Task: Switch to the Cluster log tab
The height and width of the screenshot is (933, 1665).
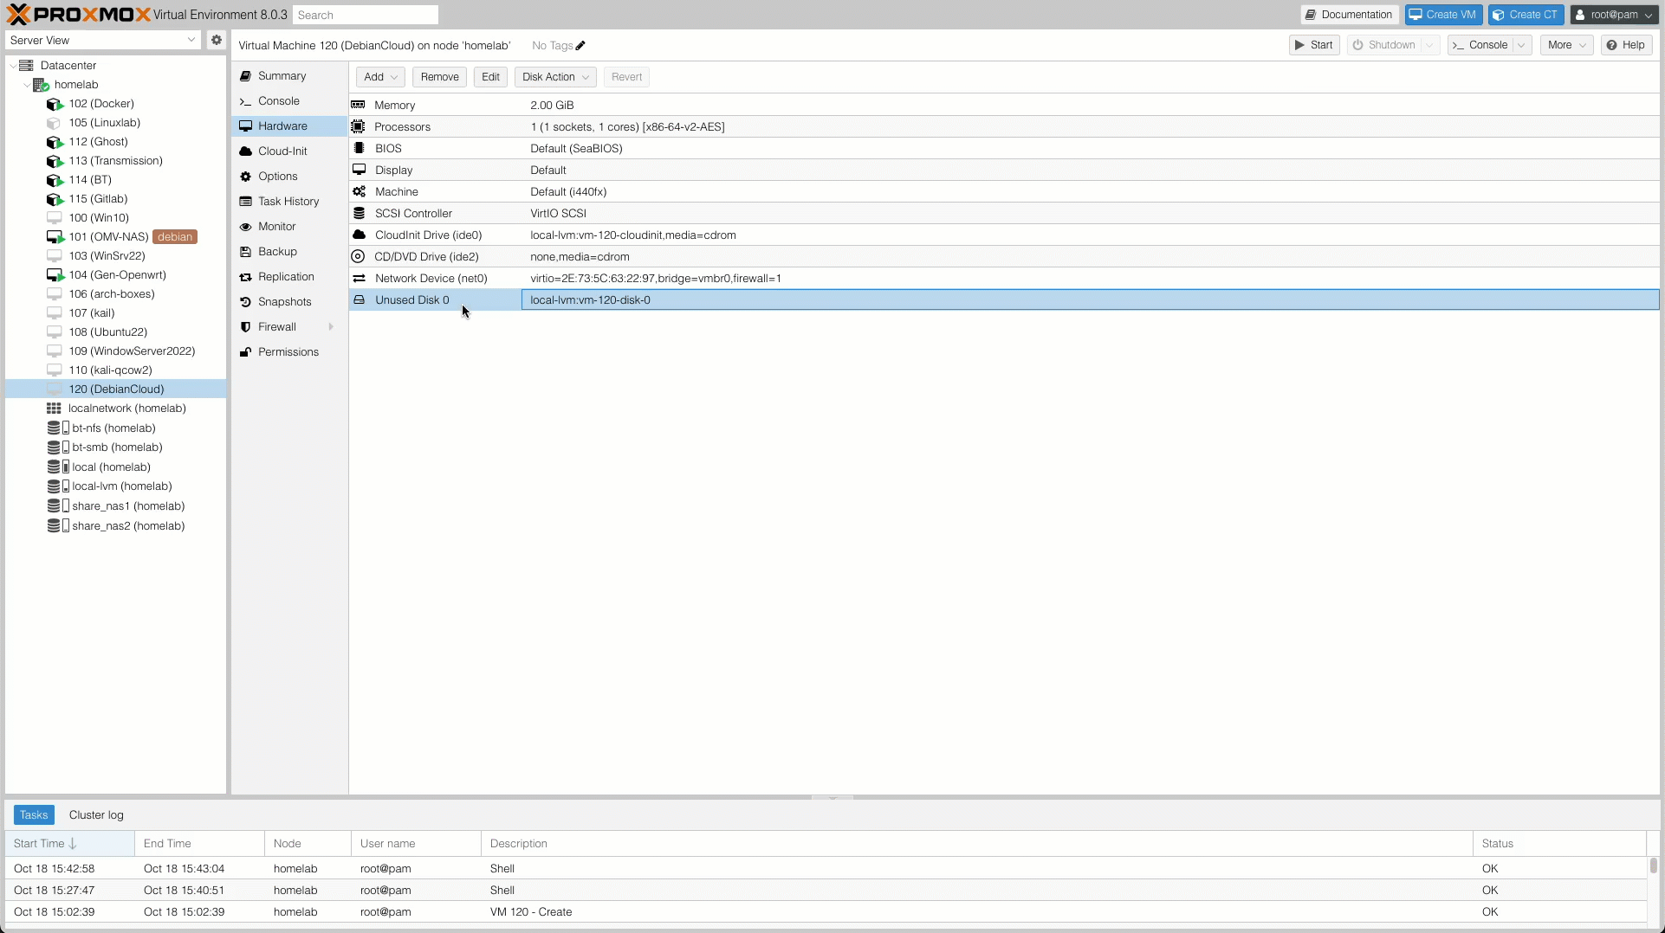Action: (96, 815)
